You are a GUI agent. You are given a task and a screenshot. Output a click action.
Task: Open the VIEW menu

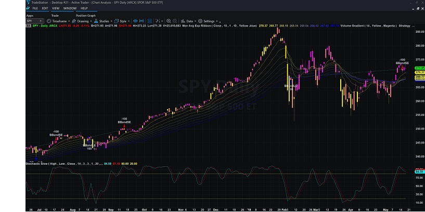(x=56, y=8)
